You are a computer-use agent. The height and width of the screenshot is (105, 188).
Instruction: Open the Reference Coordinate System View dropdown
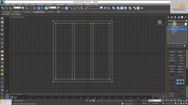(x=52, y=8)
